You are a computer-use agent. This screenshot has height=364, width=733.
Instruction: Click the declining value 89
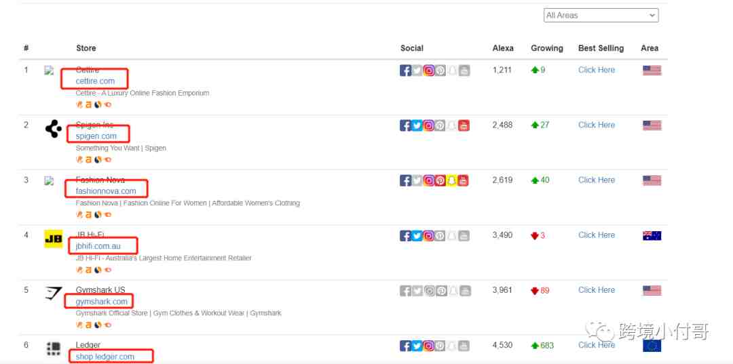coord(545,290)
